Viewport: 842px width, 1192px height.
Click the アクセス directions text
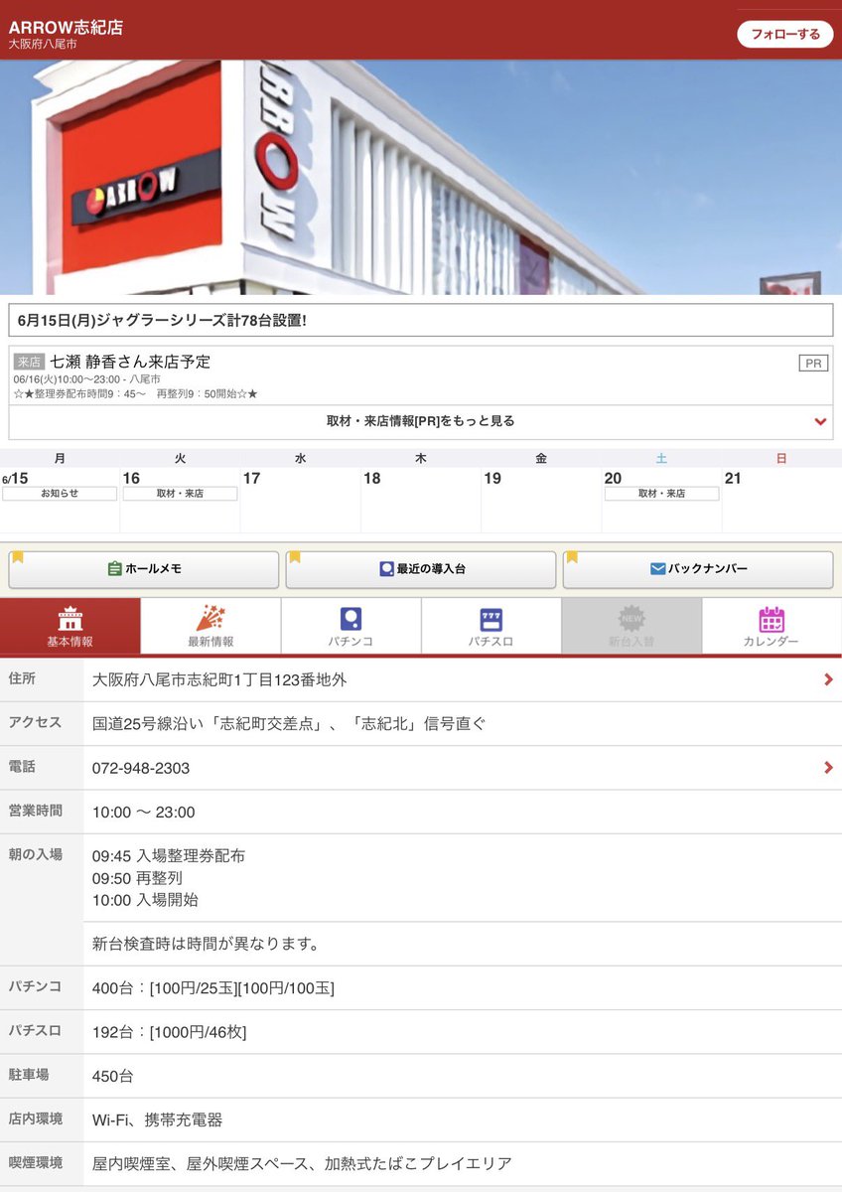coord(289,724)
